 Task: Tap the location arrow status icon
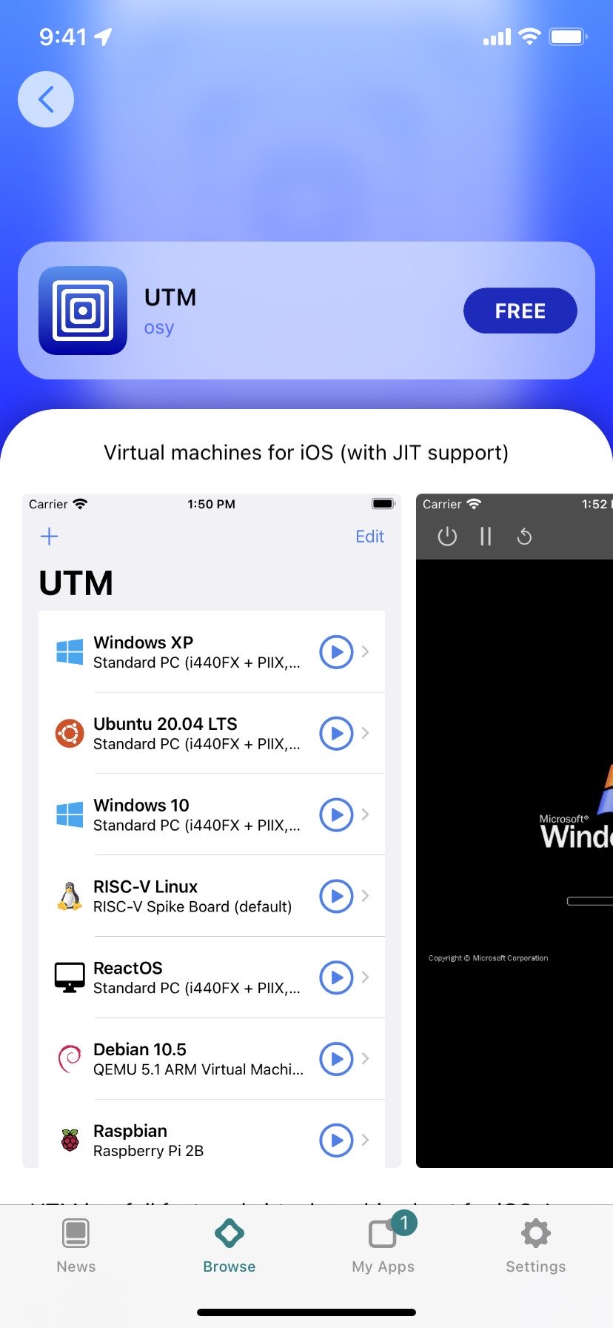pos(103,36)
